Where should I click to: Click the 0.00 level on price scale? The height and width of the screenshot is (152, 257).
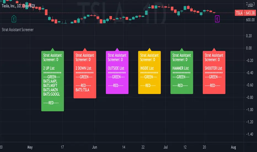249,48
